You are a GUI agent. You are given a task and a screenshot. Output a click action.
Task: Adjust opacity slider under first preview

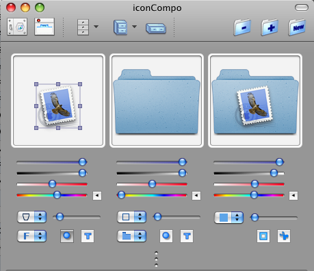click(52, 162)
